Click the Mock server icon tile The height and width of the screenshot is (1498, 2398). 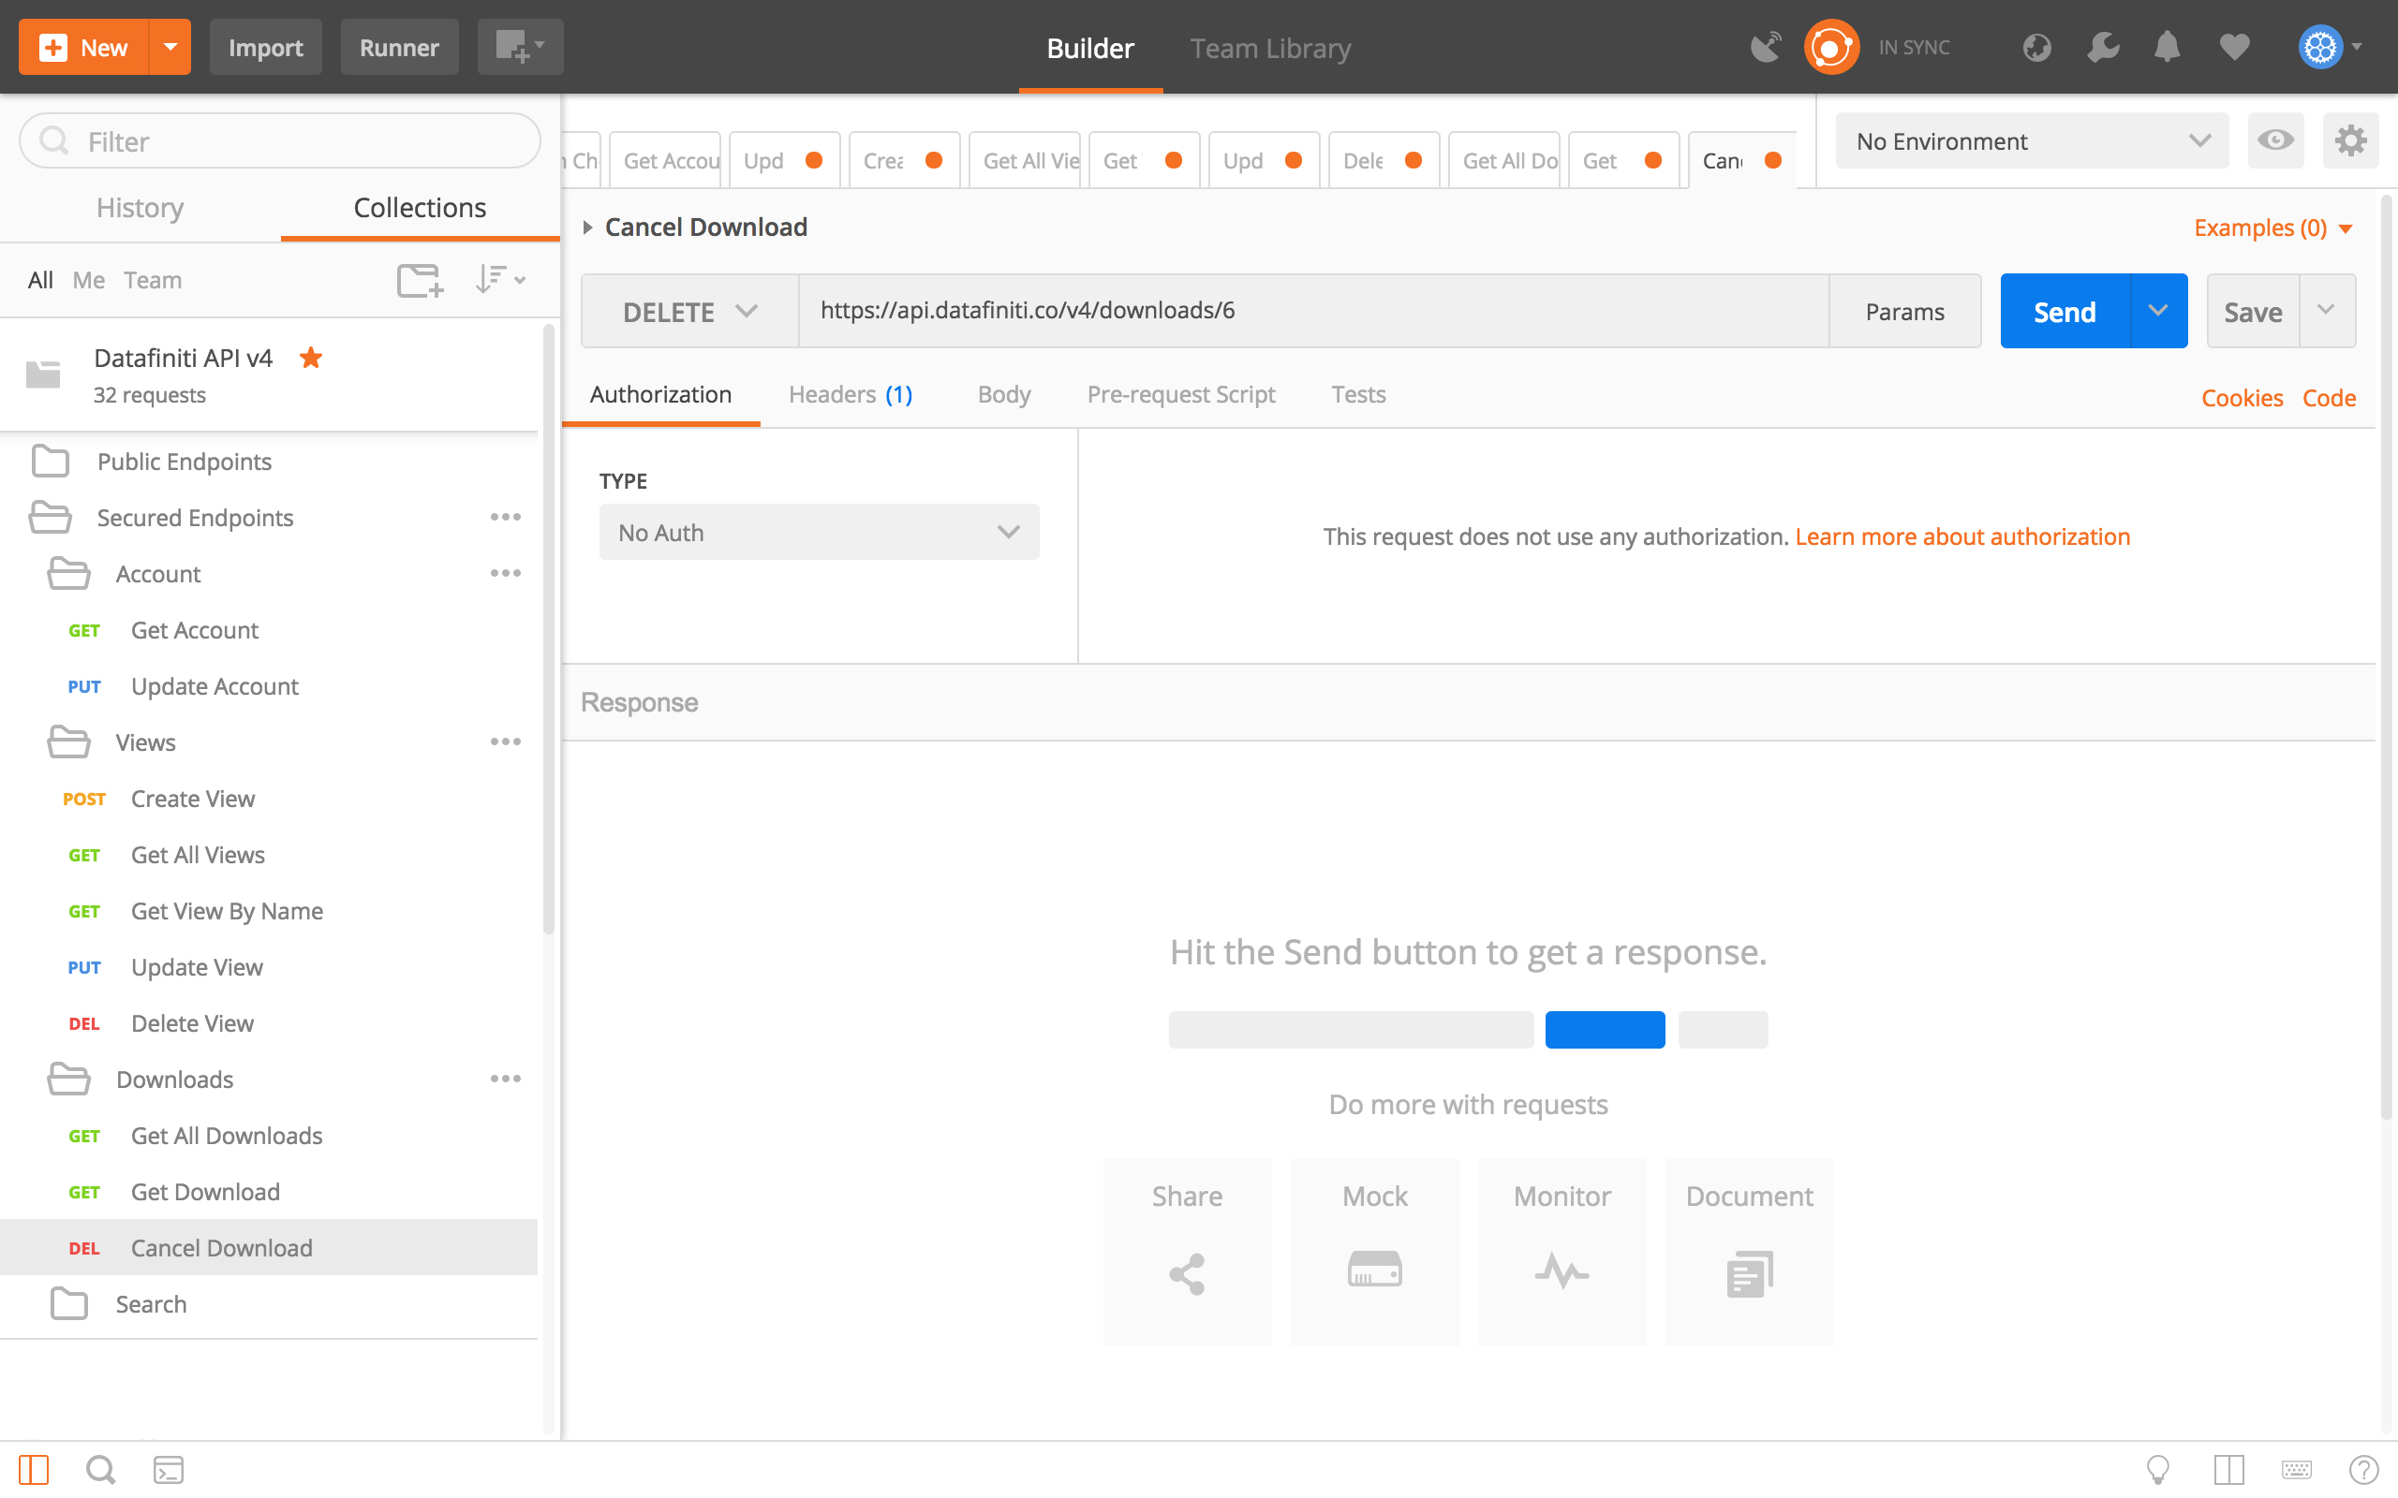pos(1374,1253)
